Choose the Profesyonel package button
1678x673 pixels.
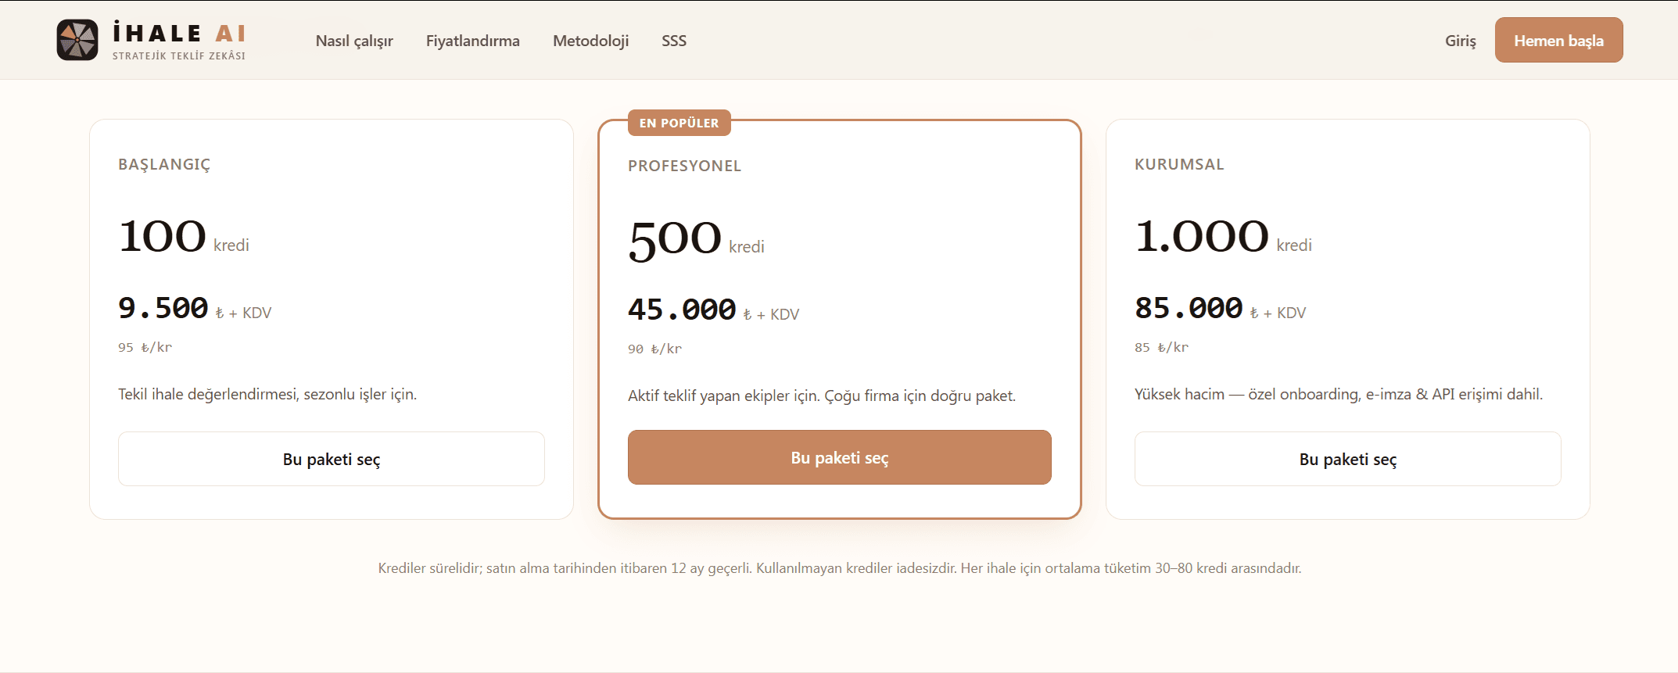pos(840,457)
